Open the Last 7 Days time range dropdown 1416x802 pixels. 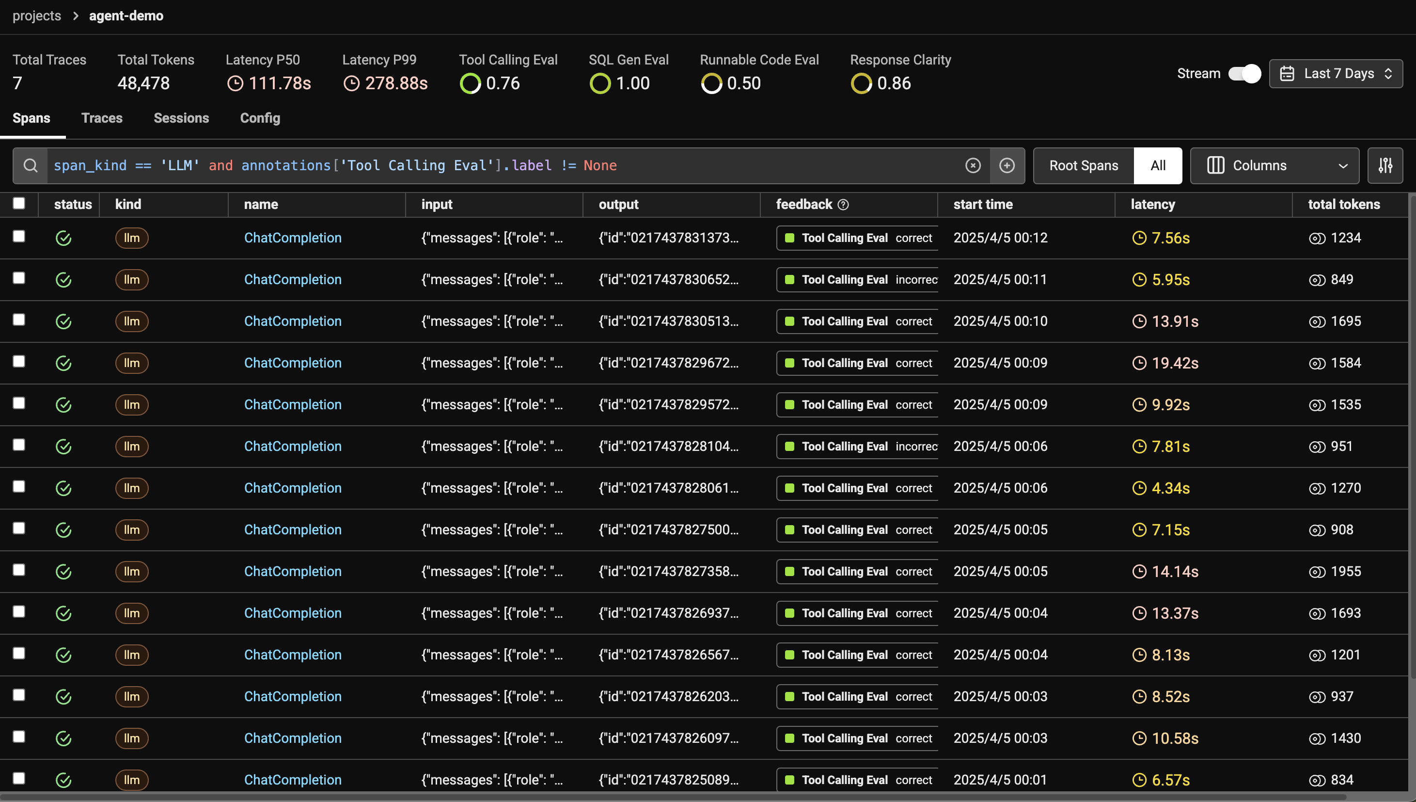coord(1336,74)
